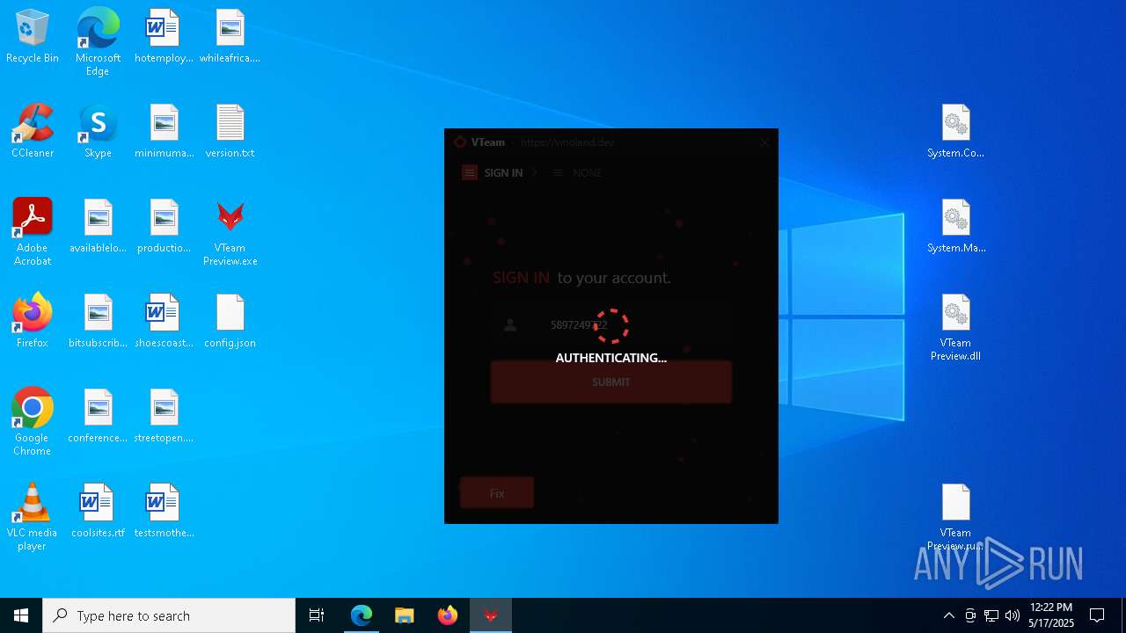Viewport: 1126px width, 633px height.
Task: Click the volume tray icon
Action: point(1013,615)
